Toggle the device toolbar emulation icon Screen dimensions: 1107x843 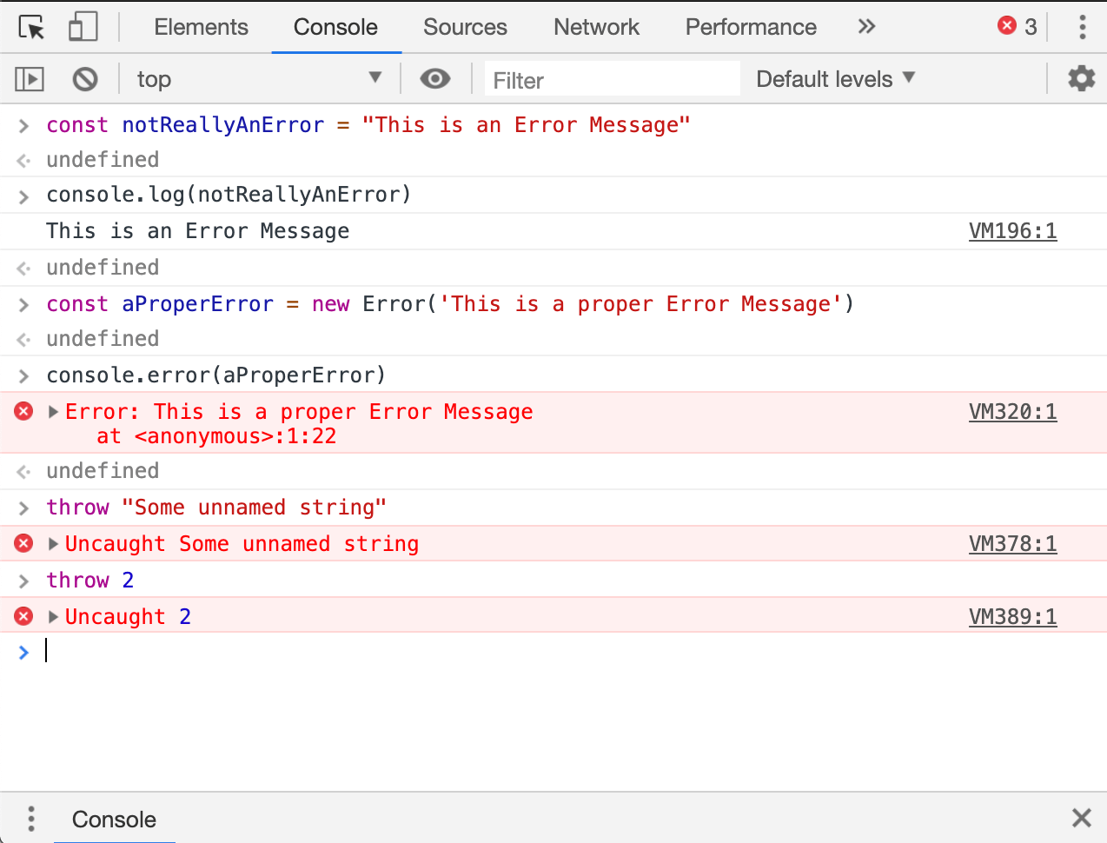[83, 27]
